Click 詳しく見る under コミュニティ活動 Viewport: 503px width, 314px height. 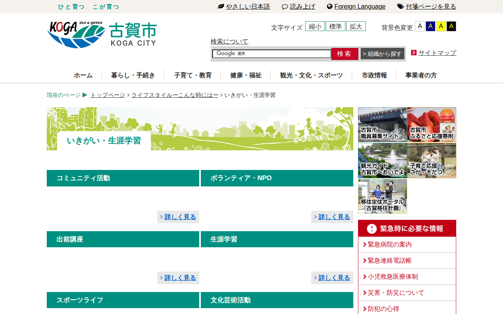180,217
